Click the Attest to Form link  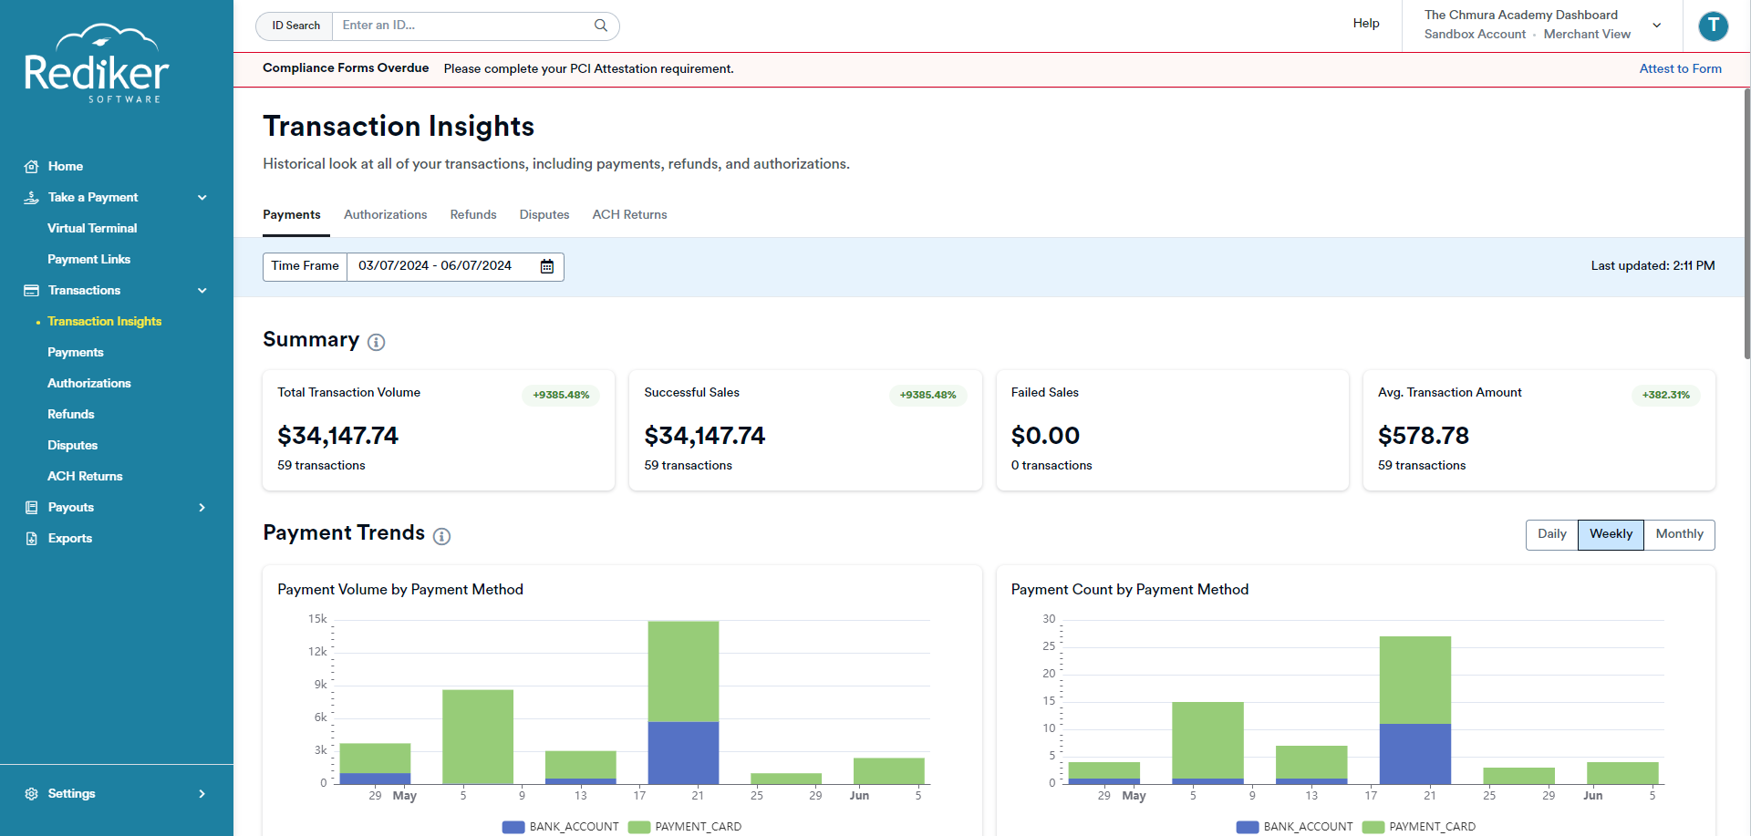coord(1680,69)
